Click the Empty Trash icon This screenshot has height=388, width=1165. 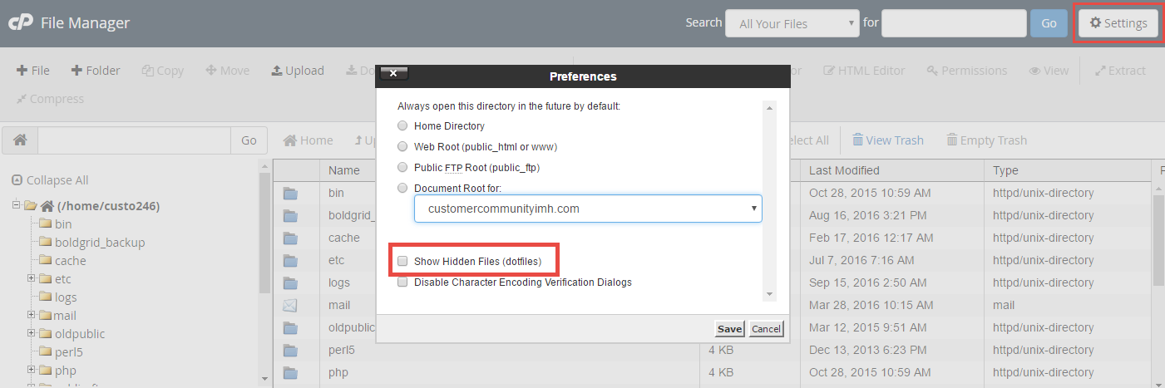[952, 140]
